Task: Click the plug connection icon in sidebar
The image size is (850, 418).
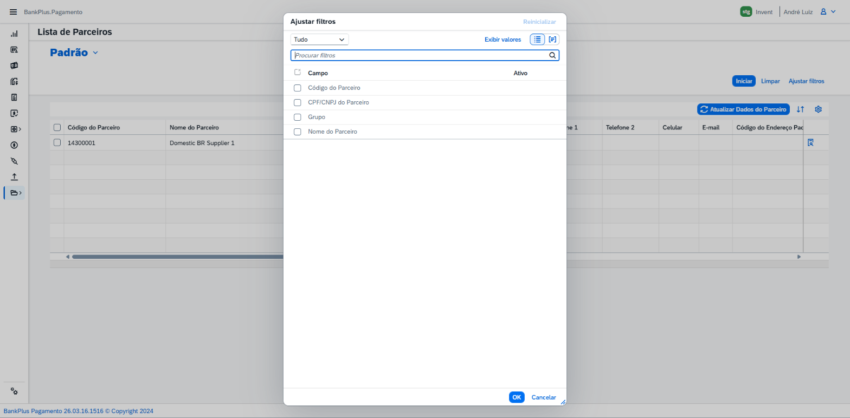Action: pyautogui.click(x=14, y=161)
